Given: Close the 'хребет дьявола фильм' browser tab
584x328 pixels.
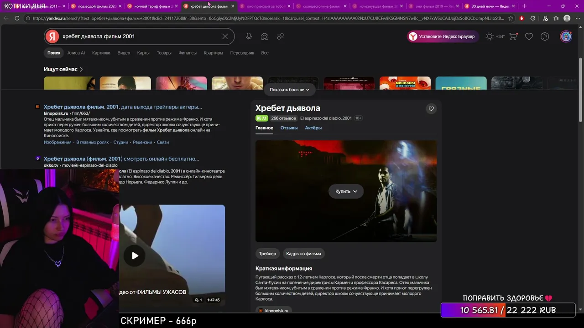Looking at the screenshot, I should 233,6.
